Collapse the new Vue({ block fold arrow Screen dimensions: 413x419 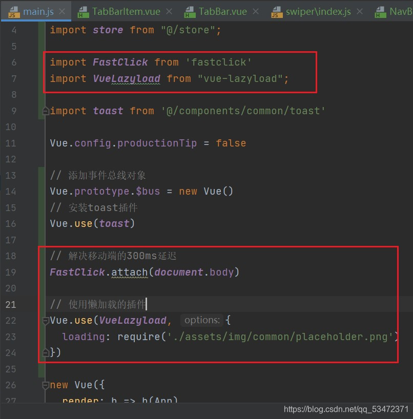pos(44,385)
